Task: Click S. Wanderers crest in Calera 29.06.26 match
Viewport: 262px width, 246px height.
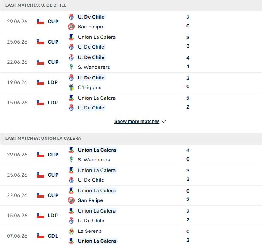Action: click(x=71, y=160)
